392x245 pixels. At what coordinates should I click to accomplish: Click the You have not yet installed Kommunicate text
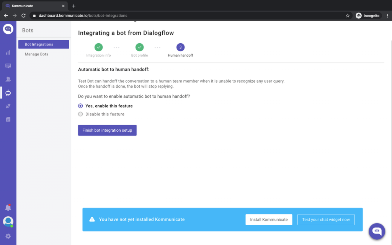pos(142,219)
